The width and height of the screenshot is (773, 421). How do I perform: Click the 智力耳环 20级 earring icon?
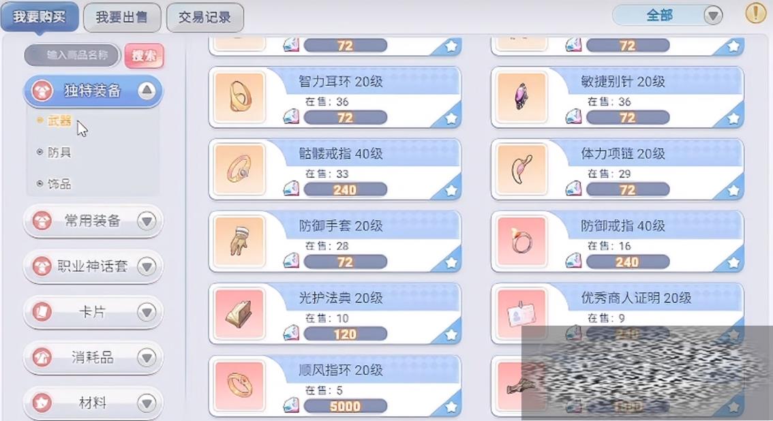pos(239,97)
